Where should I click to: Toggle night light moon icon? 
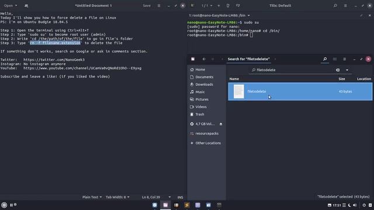pos(349,205)
